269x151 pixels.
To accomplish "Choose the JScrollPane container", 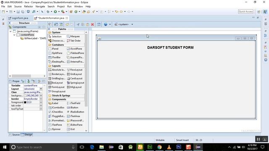I will [74, 49].
